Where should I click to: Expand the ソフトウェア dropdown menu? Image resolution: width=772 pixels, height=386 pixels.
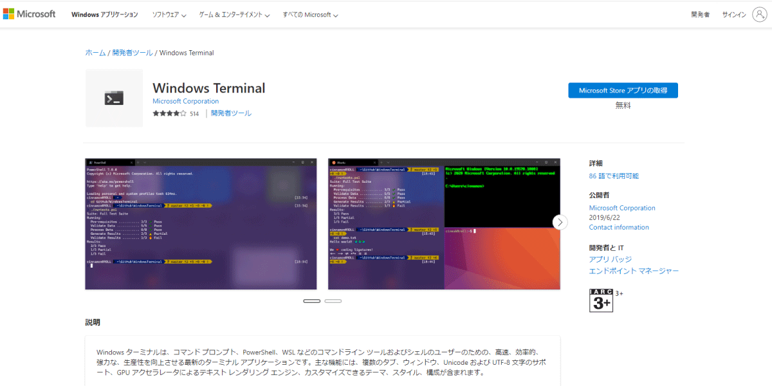click(x=169, y=15)
